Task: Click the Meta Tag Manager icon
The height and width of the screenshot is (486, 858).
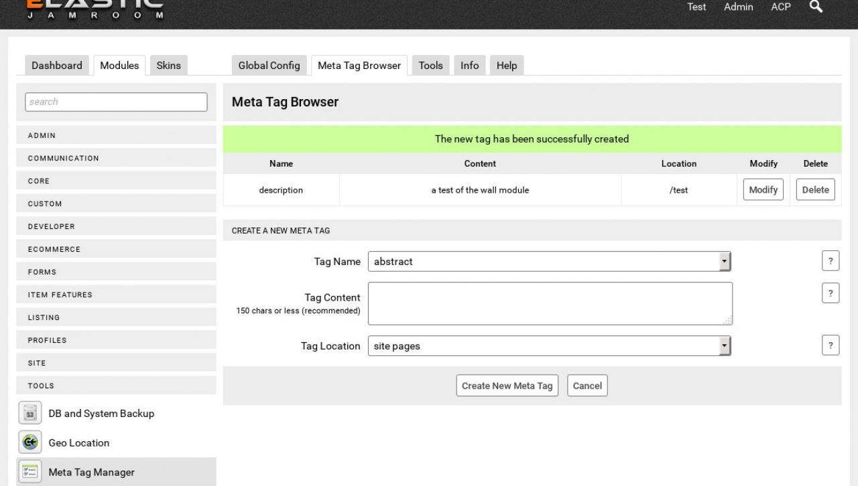Action: pyautogui.click(x=30, y=472)
